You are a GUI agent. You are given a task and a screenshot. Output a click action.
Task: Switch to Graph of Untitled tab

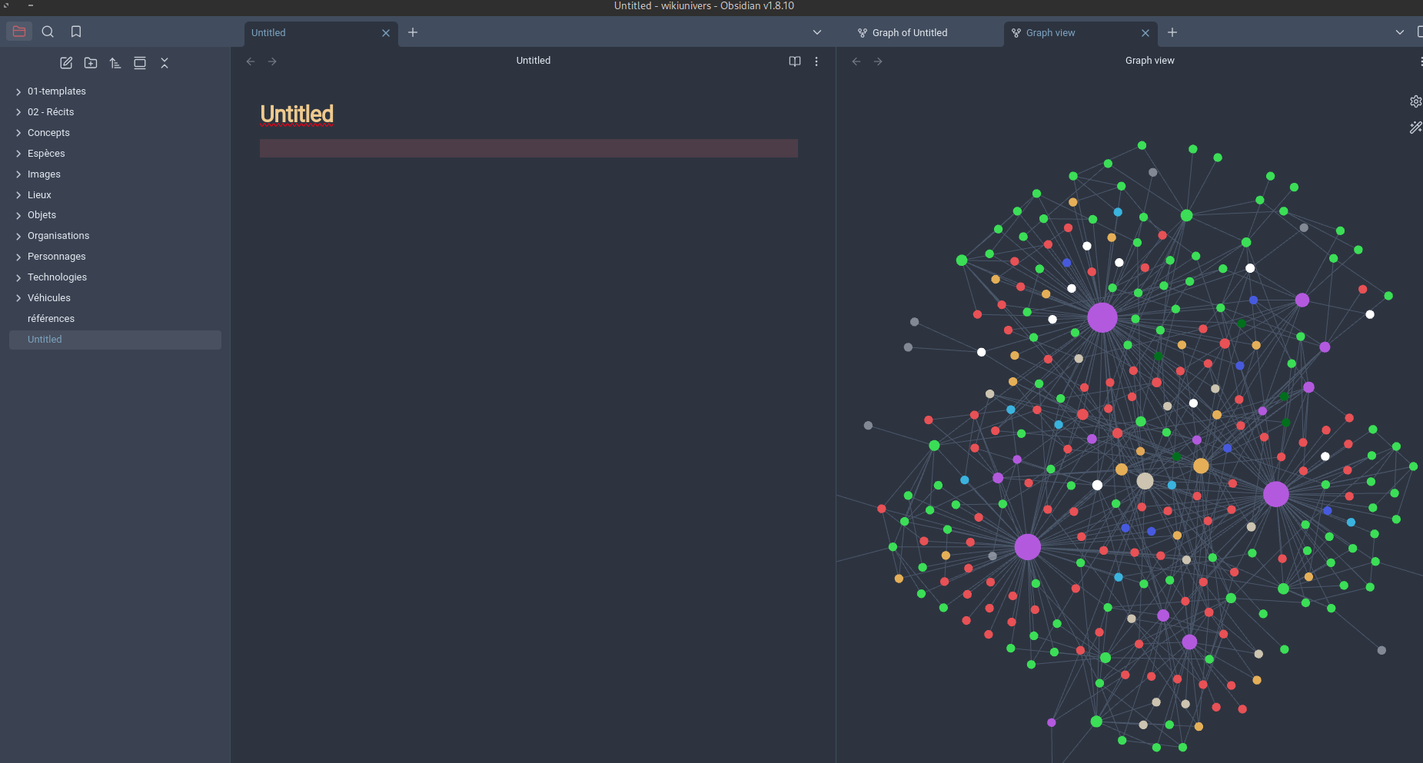(909, 33)
